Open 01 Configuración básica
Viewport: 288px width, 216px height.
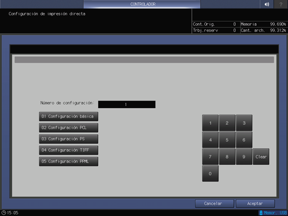pos(69,116)
